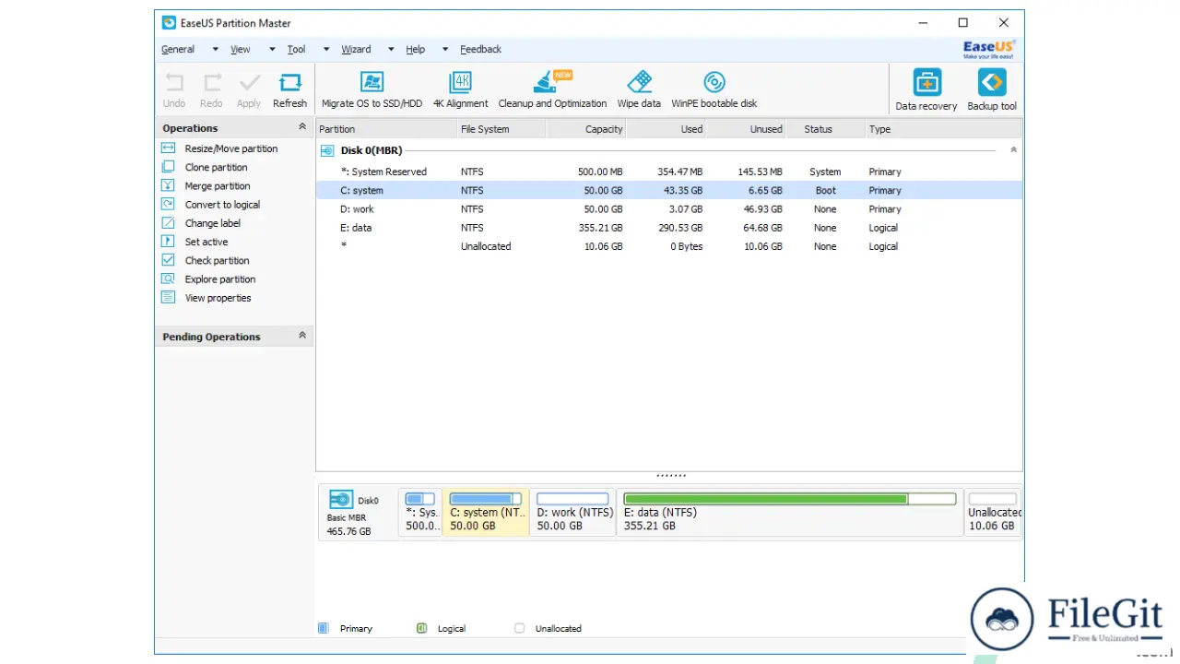Viewport: 1180px width, 664px height.
Task: Click the EaseUS logo in menu bar
Action: coord(989,49)
